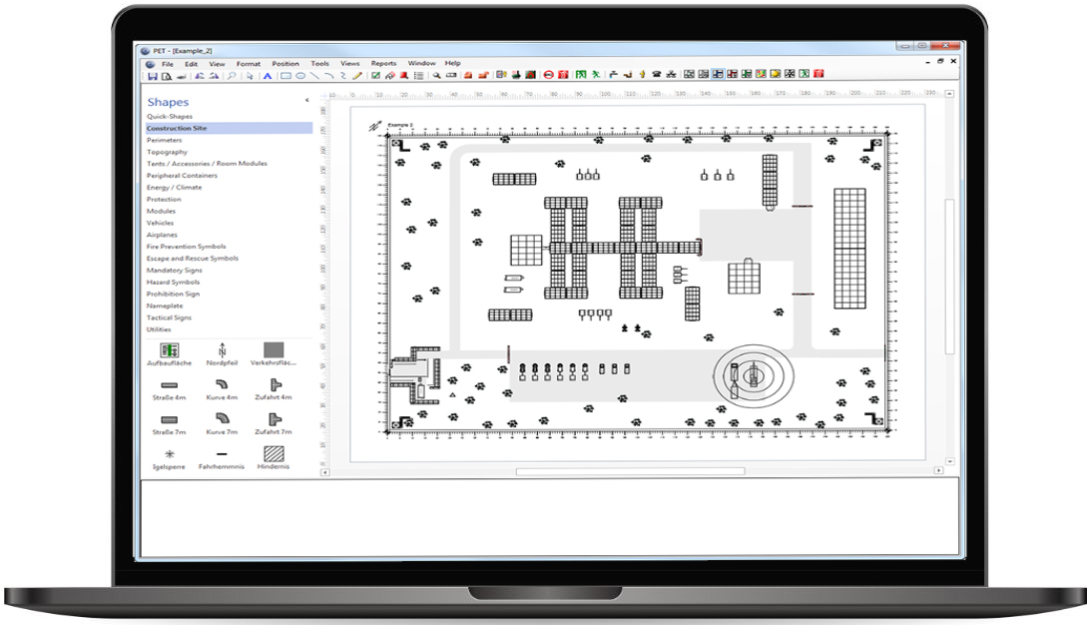Select the Nordpfeil shape
This screenshot has height=625, width=1087.
pos(223,350)
